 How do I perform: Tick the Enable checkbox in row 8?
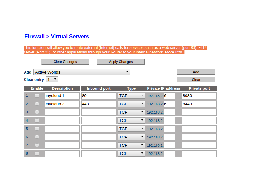37,153
